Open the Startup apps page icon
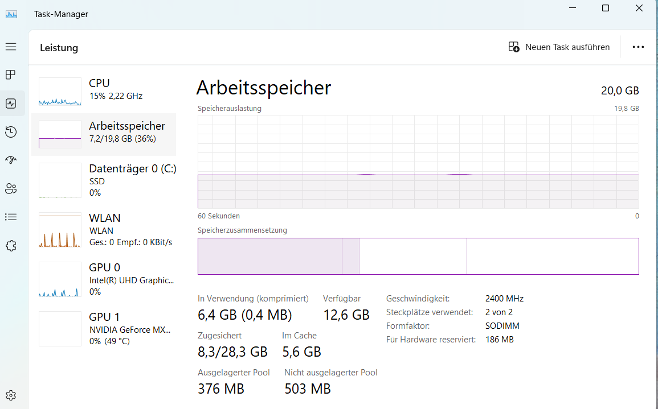 pyautogui.click(x=11, y=160)
